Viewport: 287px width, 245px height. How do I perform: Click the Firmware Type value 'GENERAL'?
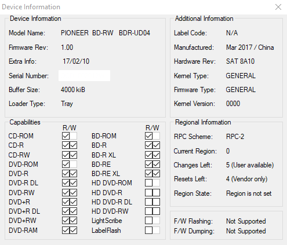tap(241, 90)
